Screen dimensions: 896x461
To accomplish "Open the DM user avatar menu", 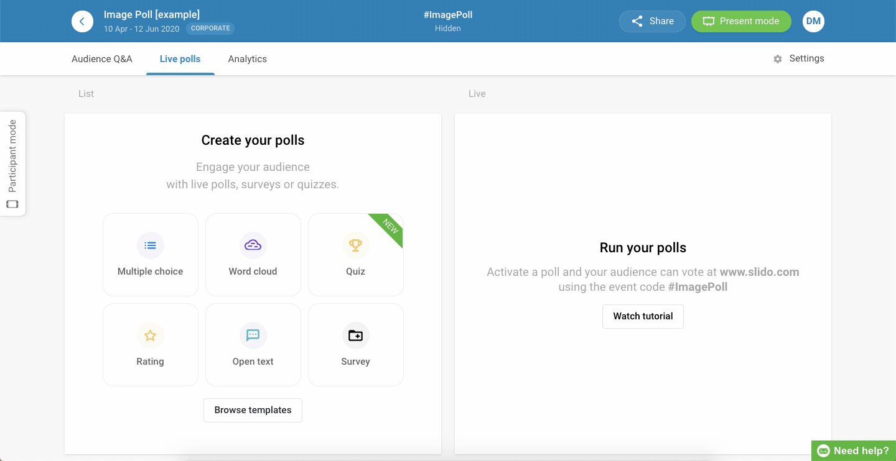I will 813,21.
